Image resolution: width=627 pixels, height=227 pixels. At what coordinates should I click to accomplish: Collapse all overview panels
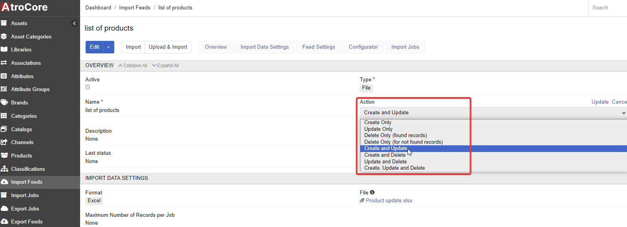133,66
